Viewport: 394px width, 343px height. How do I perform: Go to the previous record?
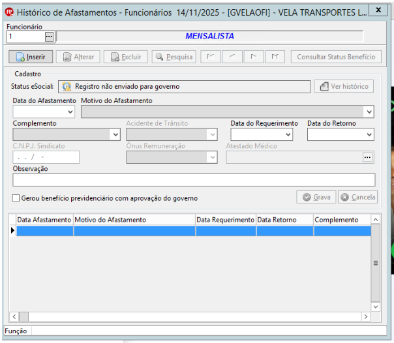pos(232,57)
